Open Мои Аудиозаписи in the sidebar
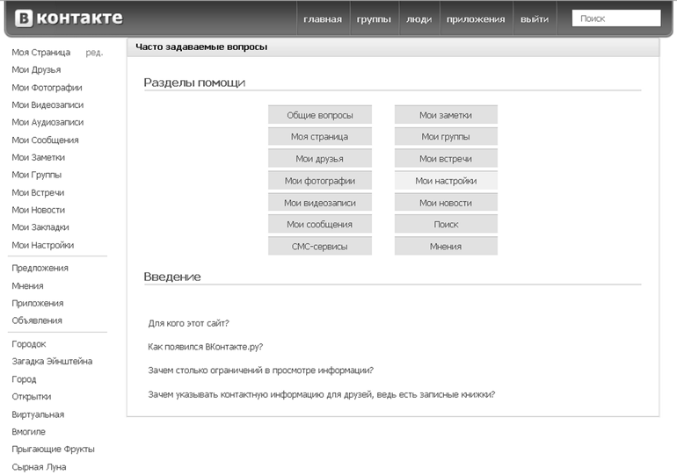The image size is (677, 475). 48,122
